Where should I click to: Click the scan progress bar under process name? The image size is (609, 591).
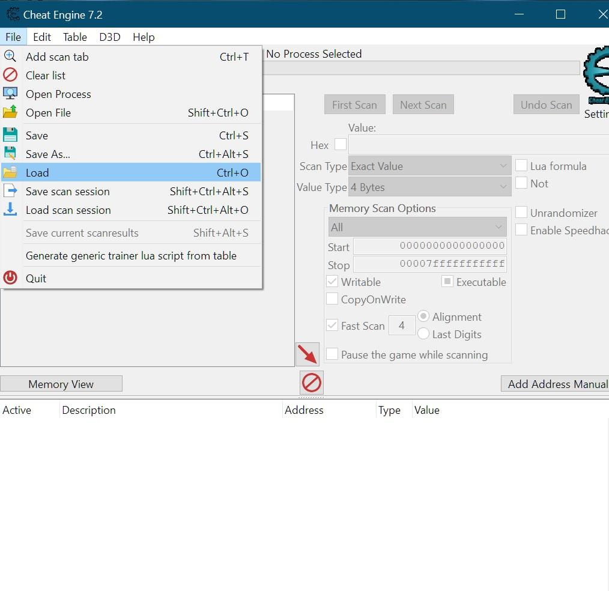421,68
